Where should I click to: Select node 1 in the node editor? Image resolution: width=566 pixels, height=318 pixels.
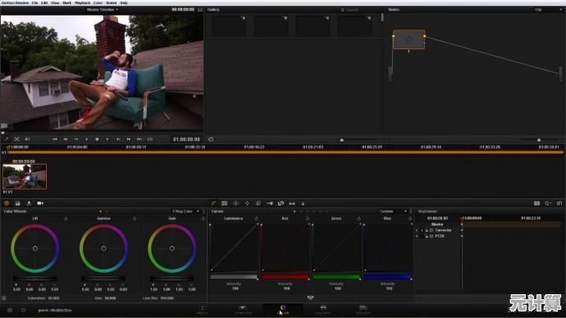coord(409,39)
